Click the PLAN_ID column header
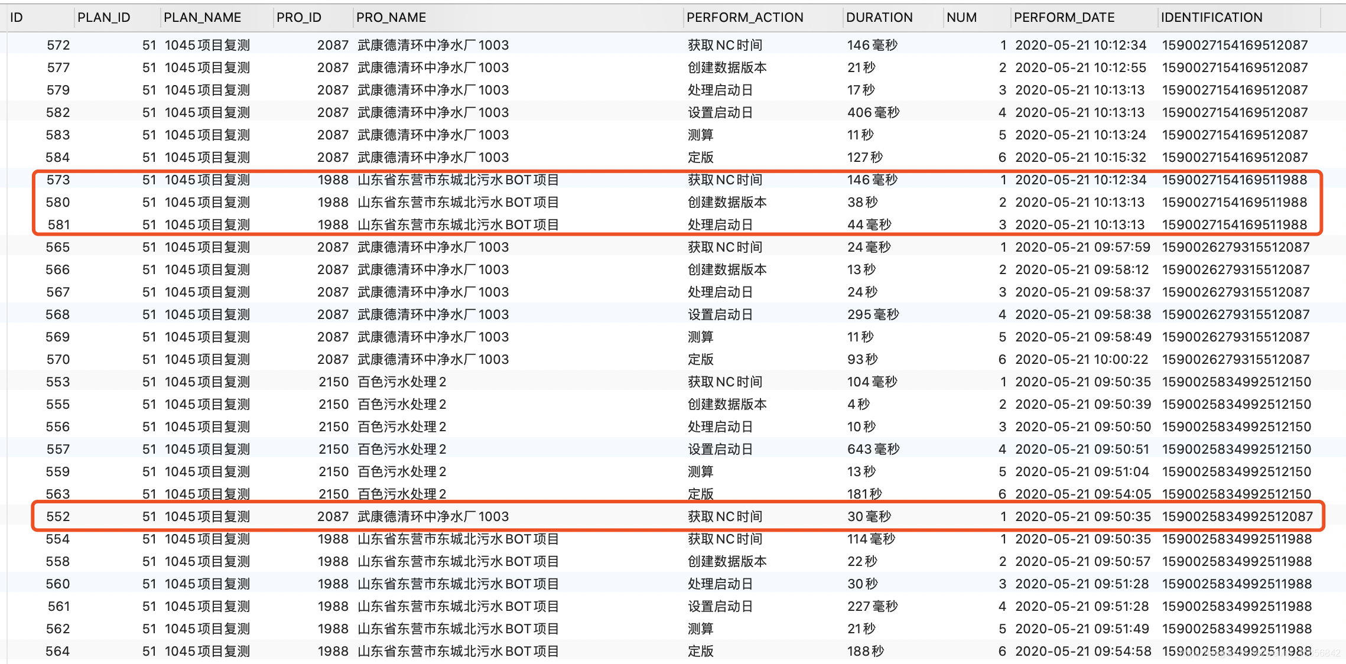Screen dimensions: 1346x664 [x=103, y=18]
